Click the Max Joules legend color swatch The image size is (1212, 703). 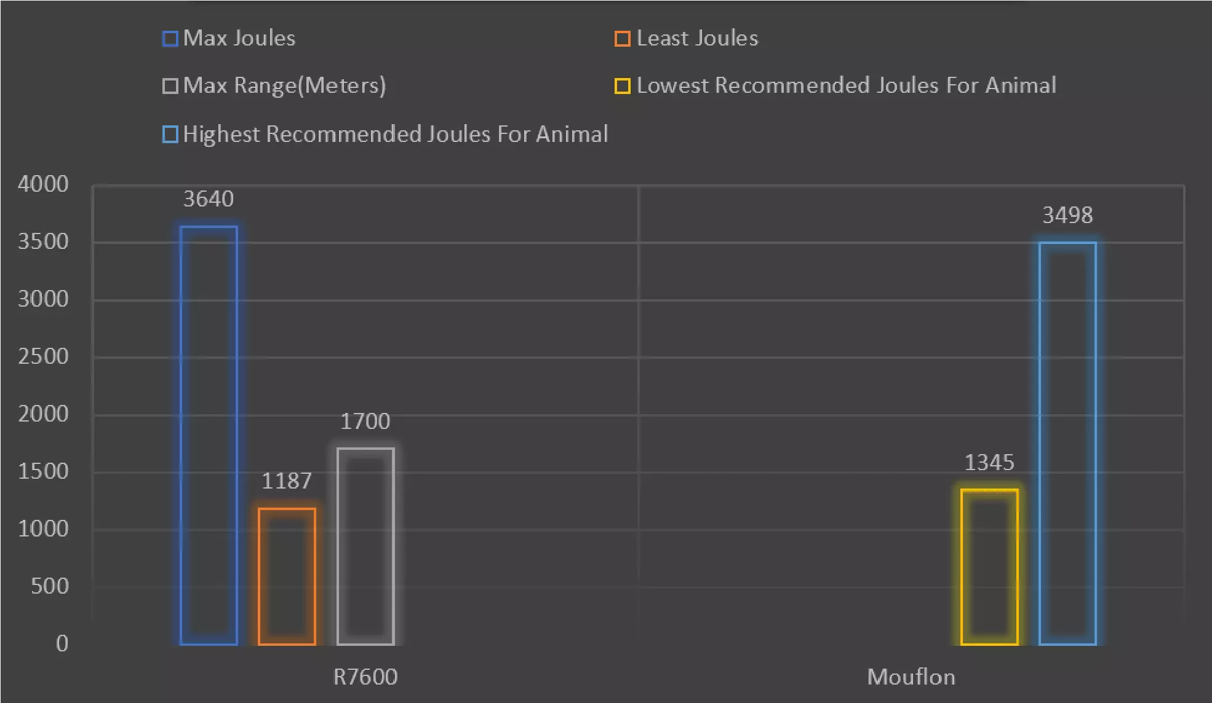pos(170,39)
